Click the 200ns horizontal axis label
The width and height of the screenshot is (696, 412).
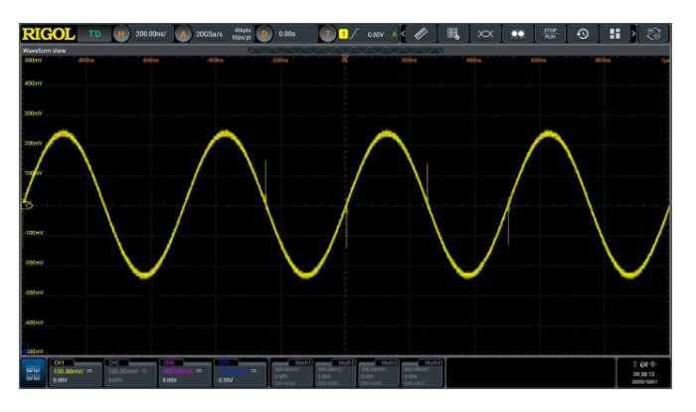pyautogui.click(x=409, y=60)
